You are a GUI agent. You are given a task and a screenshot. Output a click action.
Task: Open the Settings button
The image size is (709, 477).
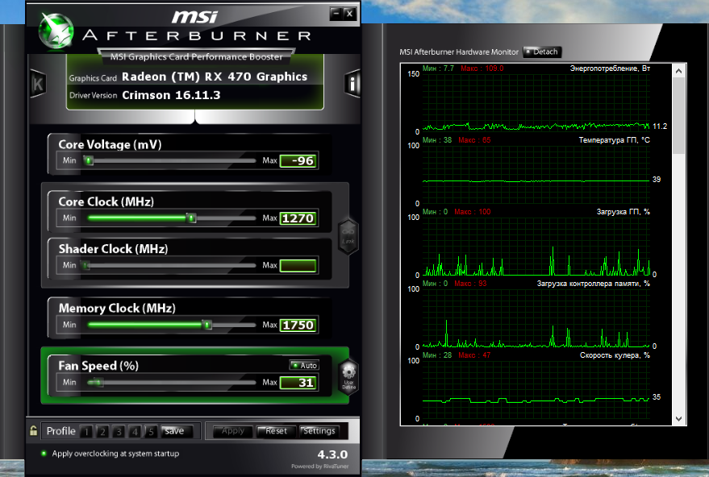(319, 431)
